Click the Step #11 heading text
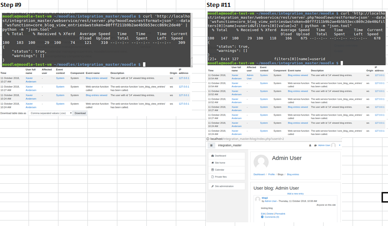The width and height of the screenshot is (388, 226). [x=219, y=5]
